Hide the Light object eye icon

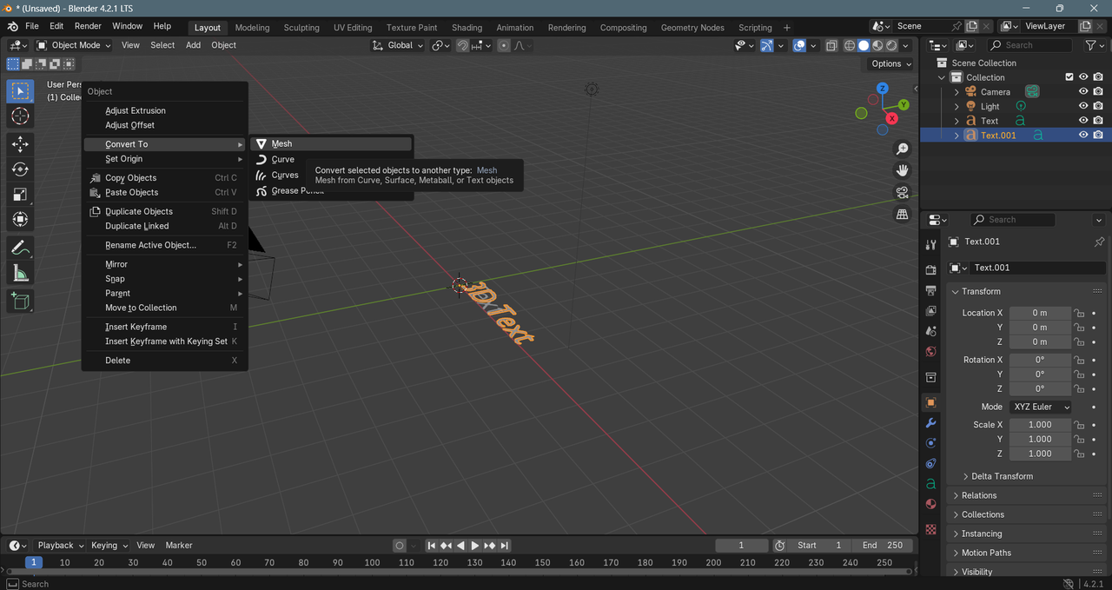[1083, 106]
